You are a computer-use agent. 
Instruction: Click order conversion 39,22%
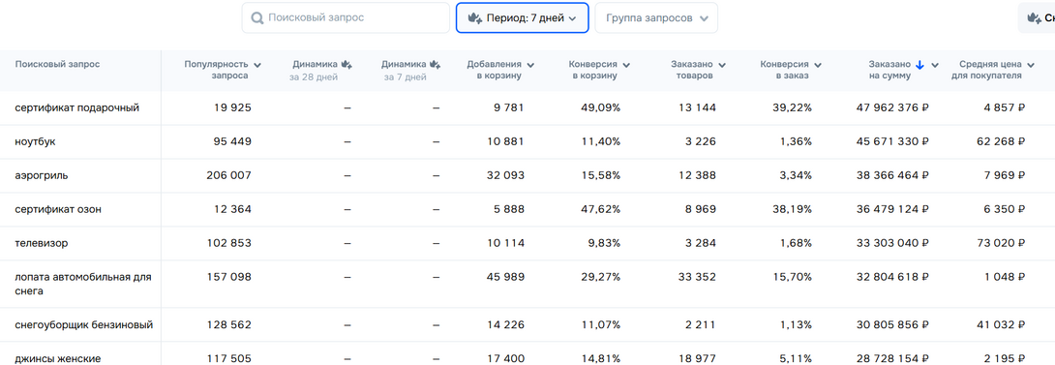pyautogui.click(x=792, y=107)
